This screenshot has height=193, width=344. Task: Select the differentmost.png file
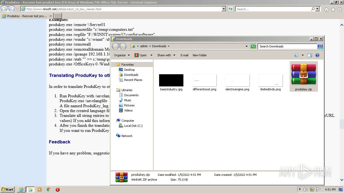[x=204, y=83]
